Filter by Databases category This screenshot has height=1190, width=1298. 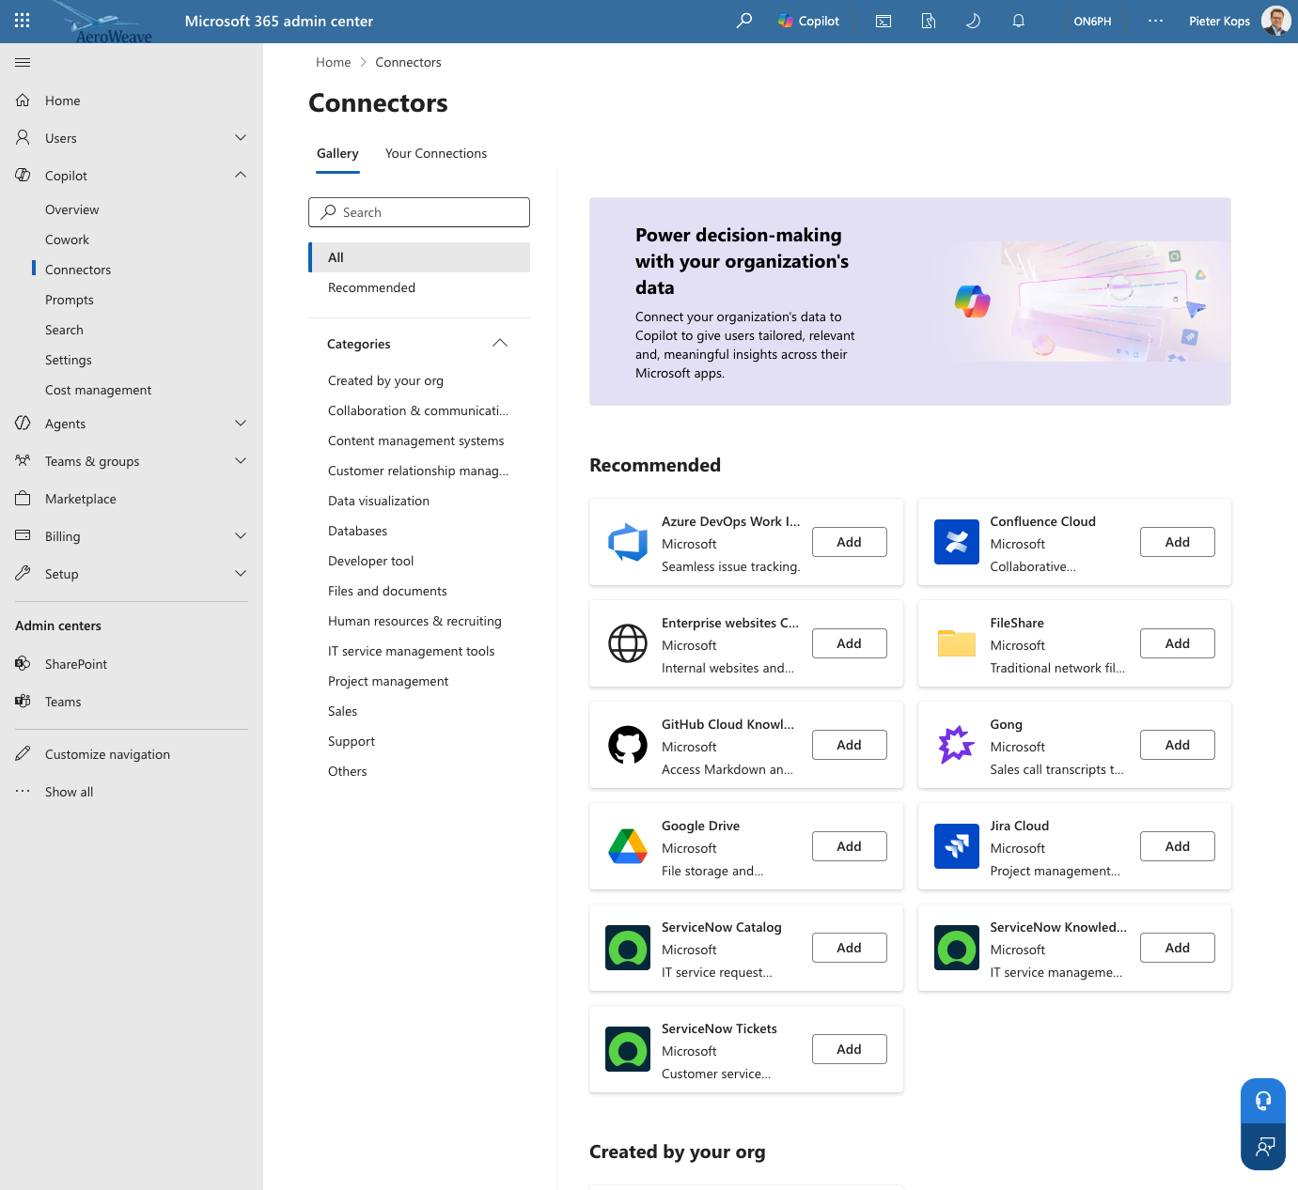pos(357,531)
